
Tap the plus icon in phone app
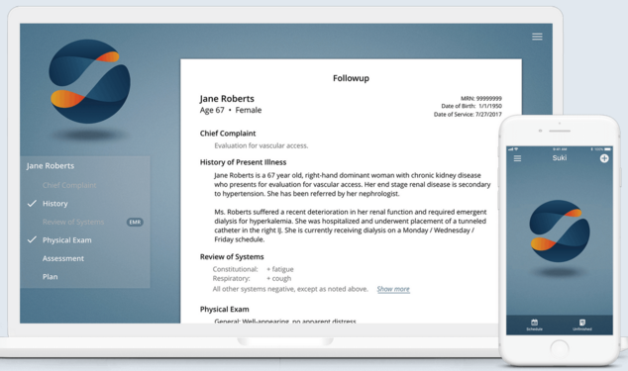tap(604, 158)
